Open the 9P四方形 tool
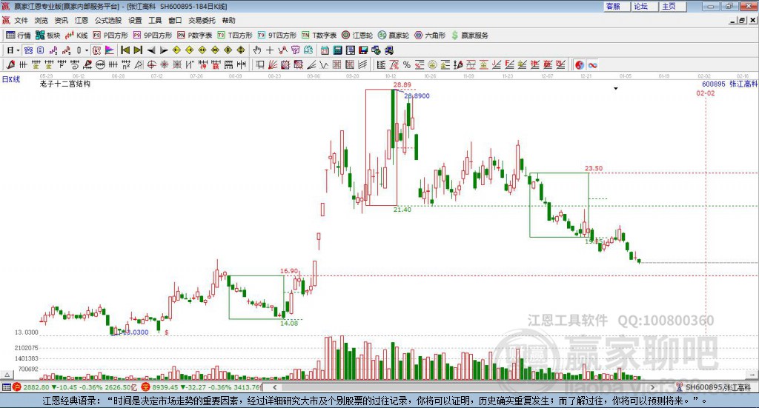Screen dimensions: 759x408 [x=153, y=36]
